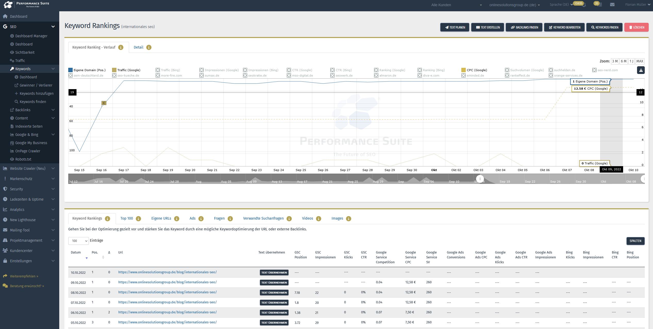The width and height of the screenshot is (653, 329).
Task: Open Keywords hinzufügen plus item
Action: pyautogui.click(x=34, y=93)
